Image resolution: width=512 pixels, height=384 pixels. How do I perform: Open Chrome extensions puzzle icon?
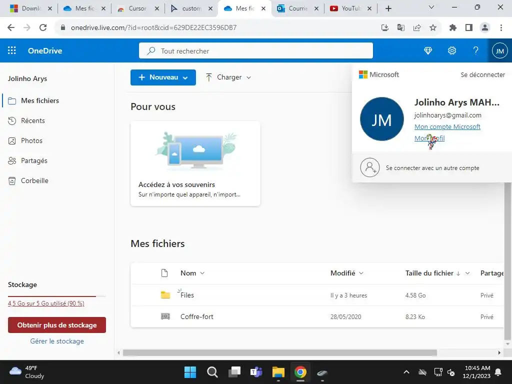[x=452, y=27]
